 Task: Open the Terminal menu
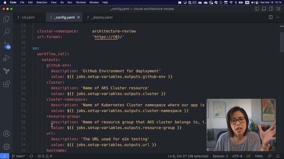pos(81,2)
